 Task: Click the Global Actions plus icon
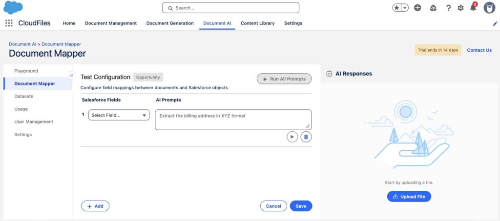click(417, 8)
